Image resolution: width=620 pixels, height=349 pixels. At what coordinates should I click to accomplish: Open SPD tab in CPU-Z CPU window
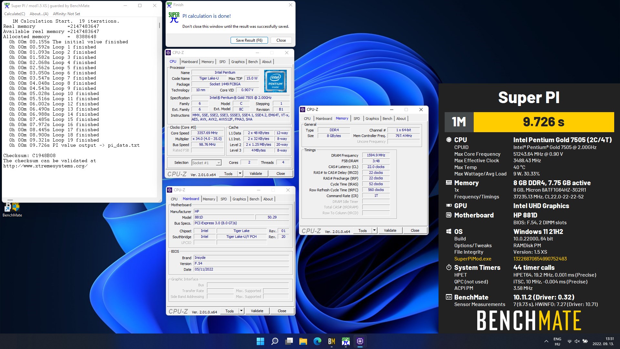pyautogui.click(x=222, y=62)
